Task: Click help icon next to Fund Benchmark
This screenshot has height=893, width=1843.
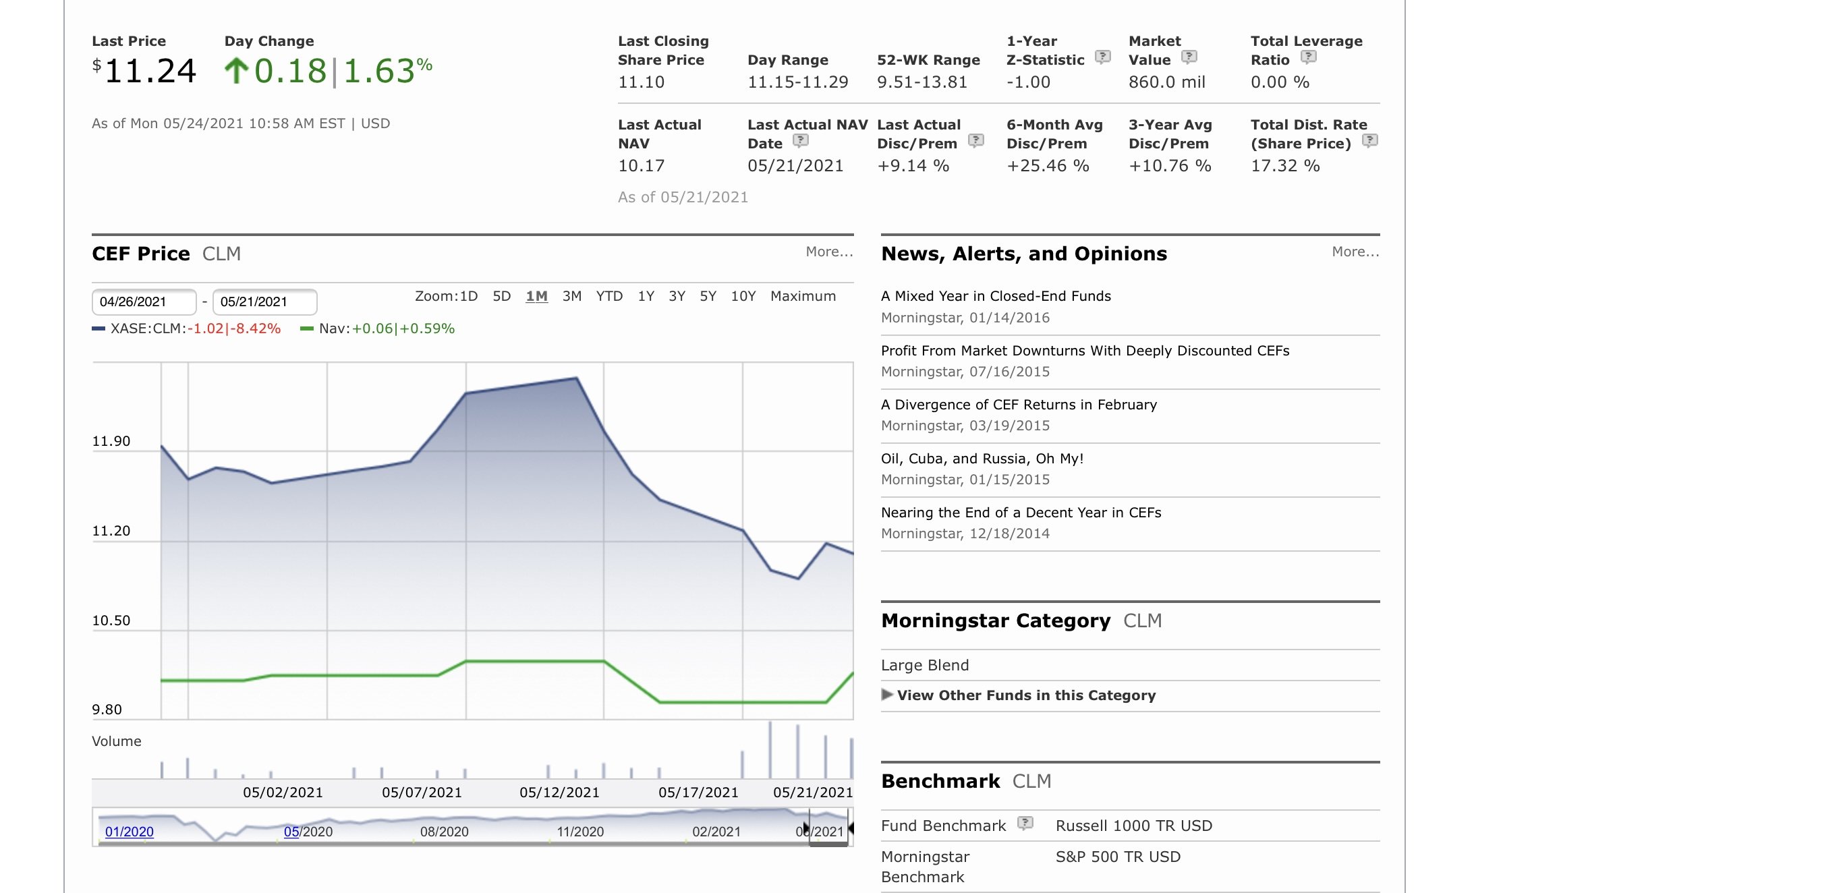Action: pos(1025,824)
